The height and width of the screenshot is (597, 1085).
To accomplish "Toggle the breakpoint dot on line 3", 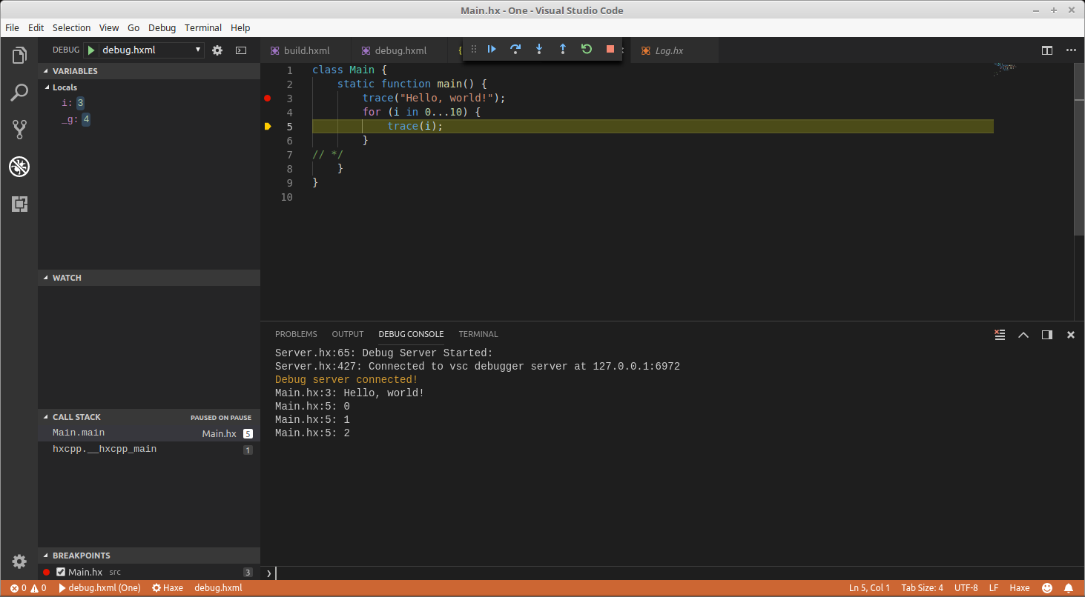I will pos(267,98).
